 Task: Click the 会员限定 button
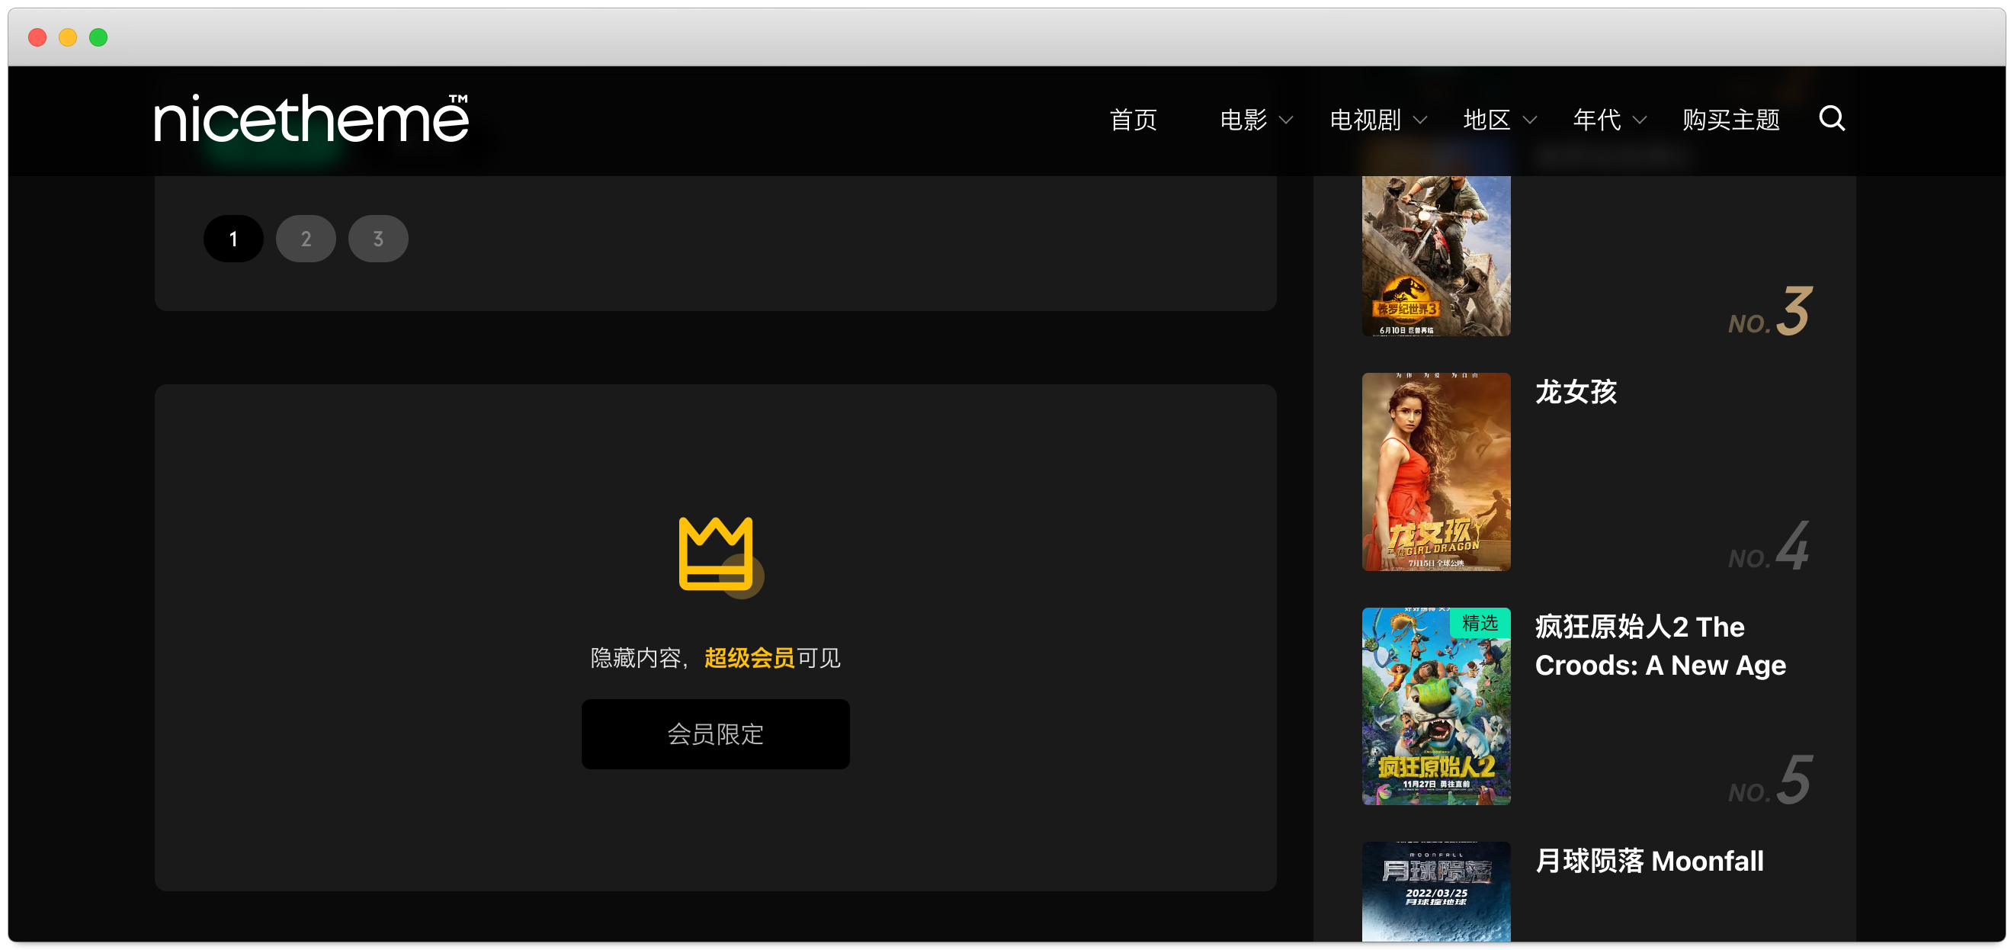pyautogui.click(x=715, y=733)
